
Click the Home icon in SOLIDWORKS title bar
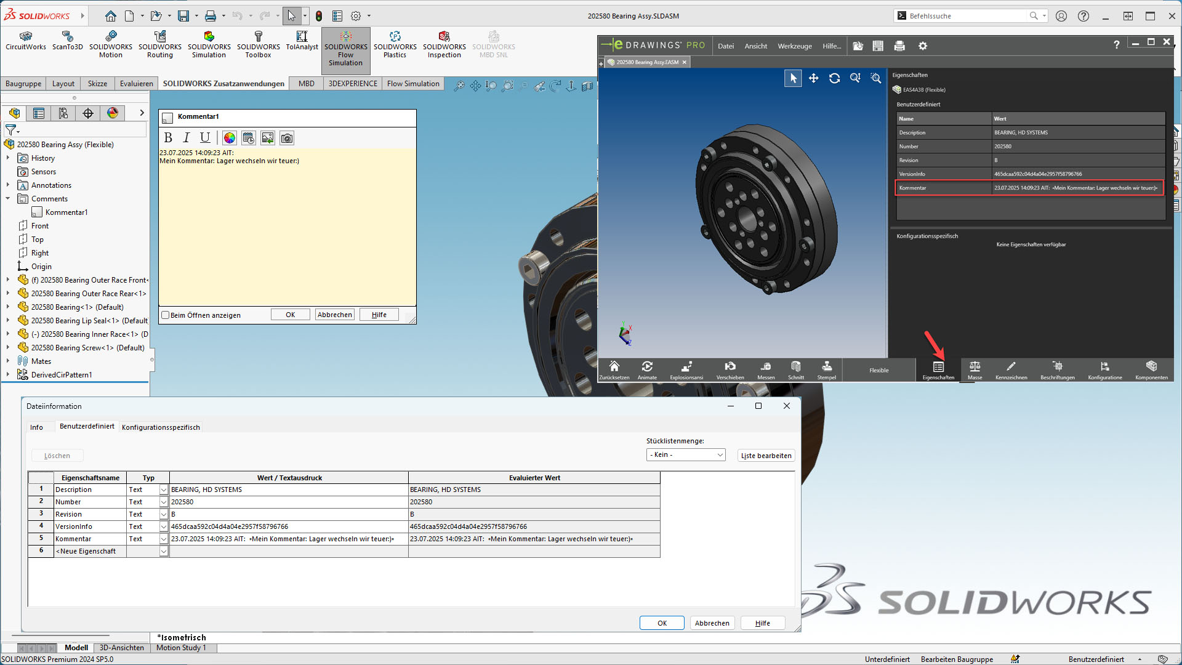point(110,16)
